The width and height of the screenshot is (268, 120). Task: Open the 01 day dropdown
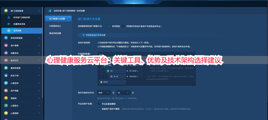pos(123,93)
